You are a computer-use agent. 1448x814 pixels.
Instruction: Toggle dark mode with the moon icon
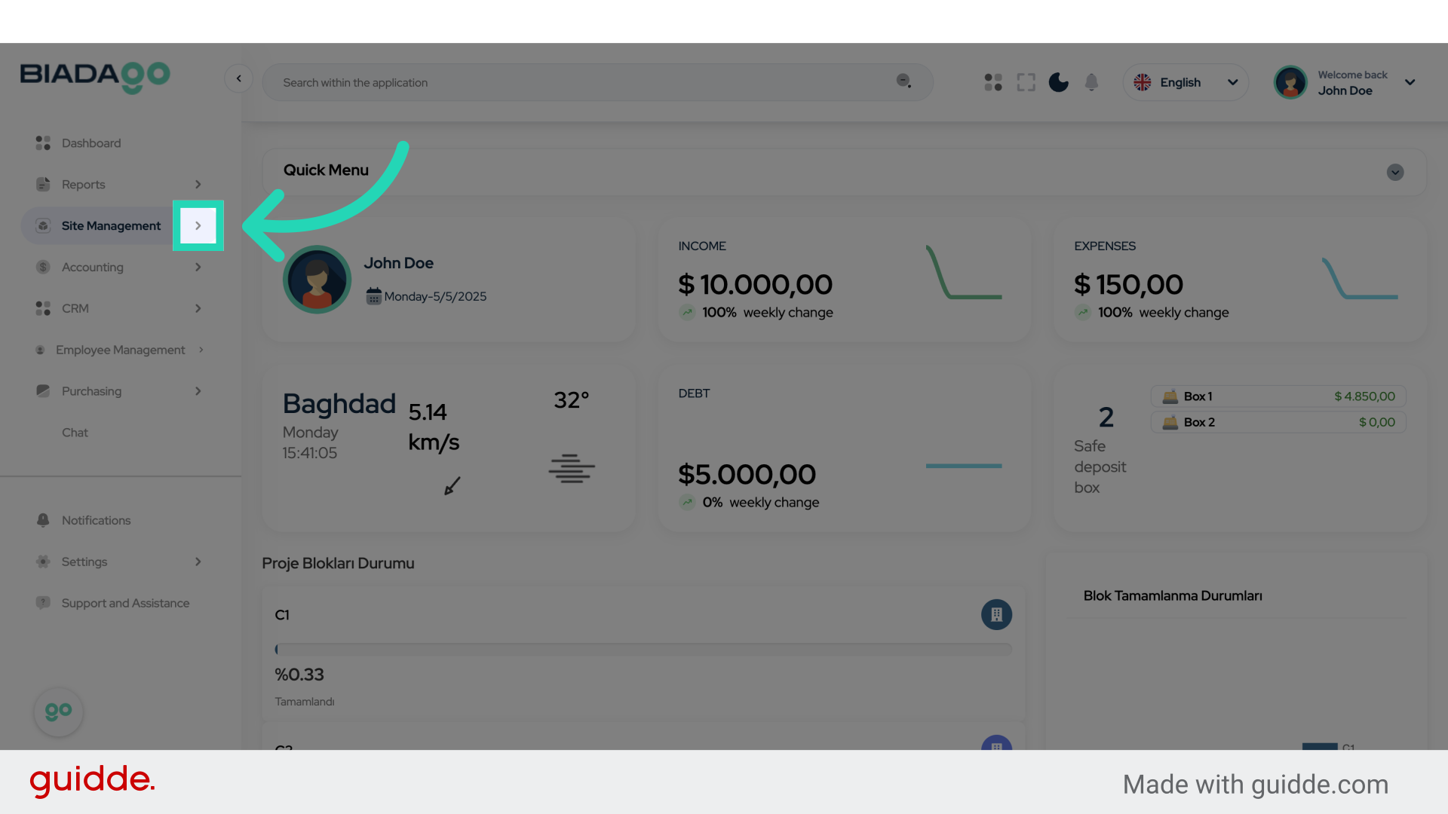1059,82
